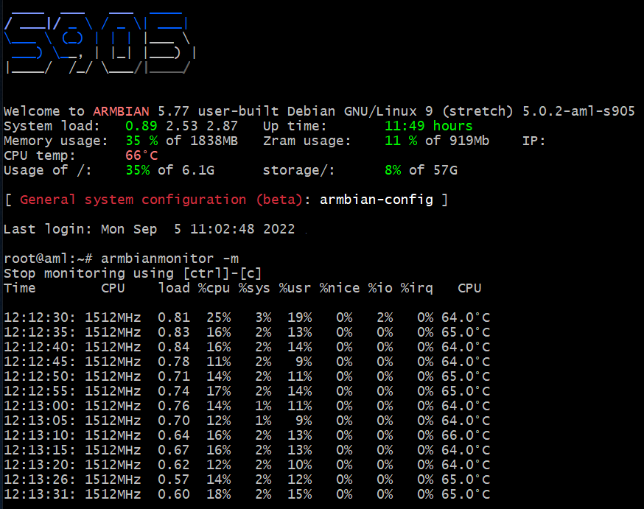Select the load value 0.64
Screen dimensions: 644x509
174,436
